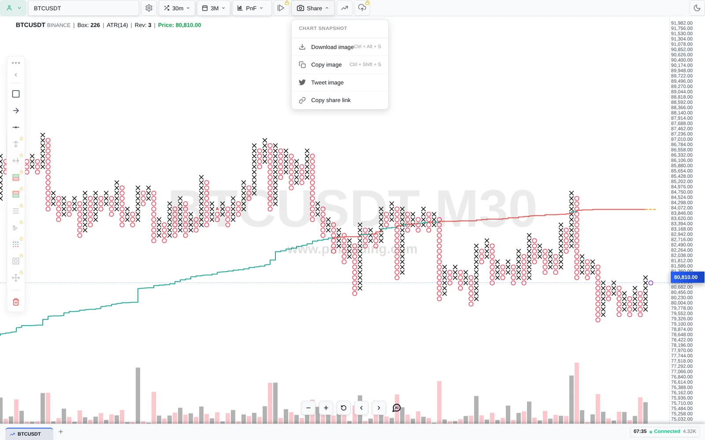Image resolution: width=705 pixels, height=440 pixels.
Task: Choose Copy share link
Action: tap(340, 100)
